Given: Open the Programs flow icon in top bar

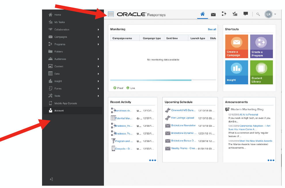Looking at the screenshot, I should click(224, 14).
